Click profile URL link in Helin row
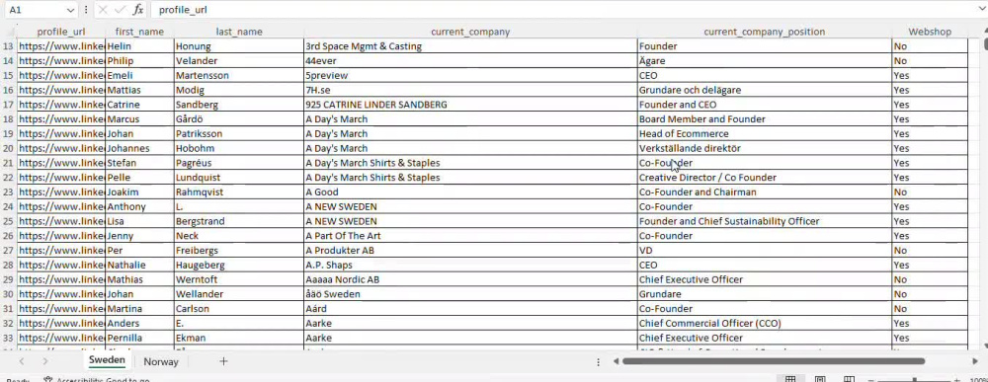Image resolution: width=988 pixels, height=382 pixels. point(61,46)
